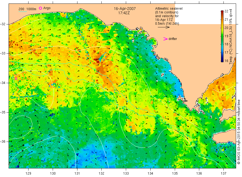Click the 20 value on temperature scale

[x=226, y=28]
